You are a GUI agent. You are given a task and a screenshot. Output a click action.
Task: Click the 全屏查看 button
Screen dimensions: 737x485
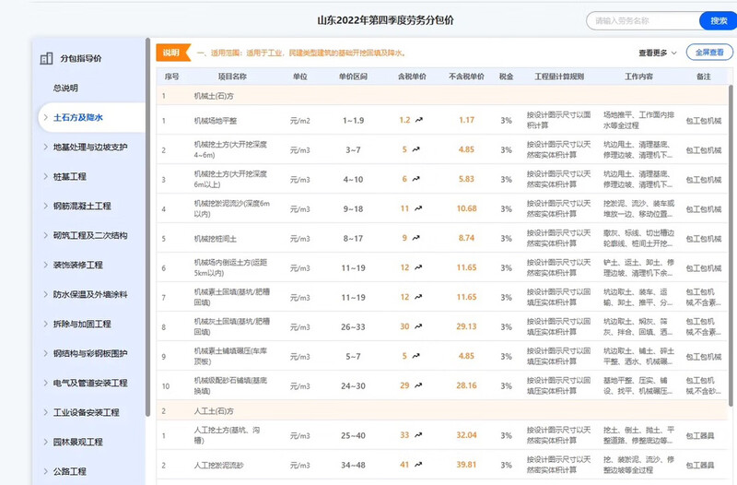point(709,53)
